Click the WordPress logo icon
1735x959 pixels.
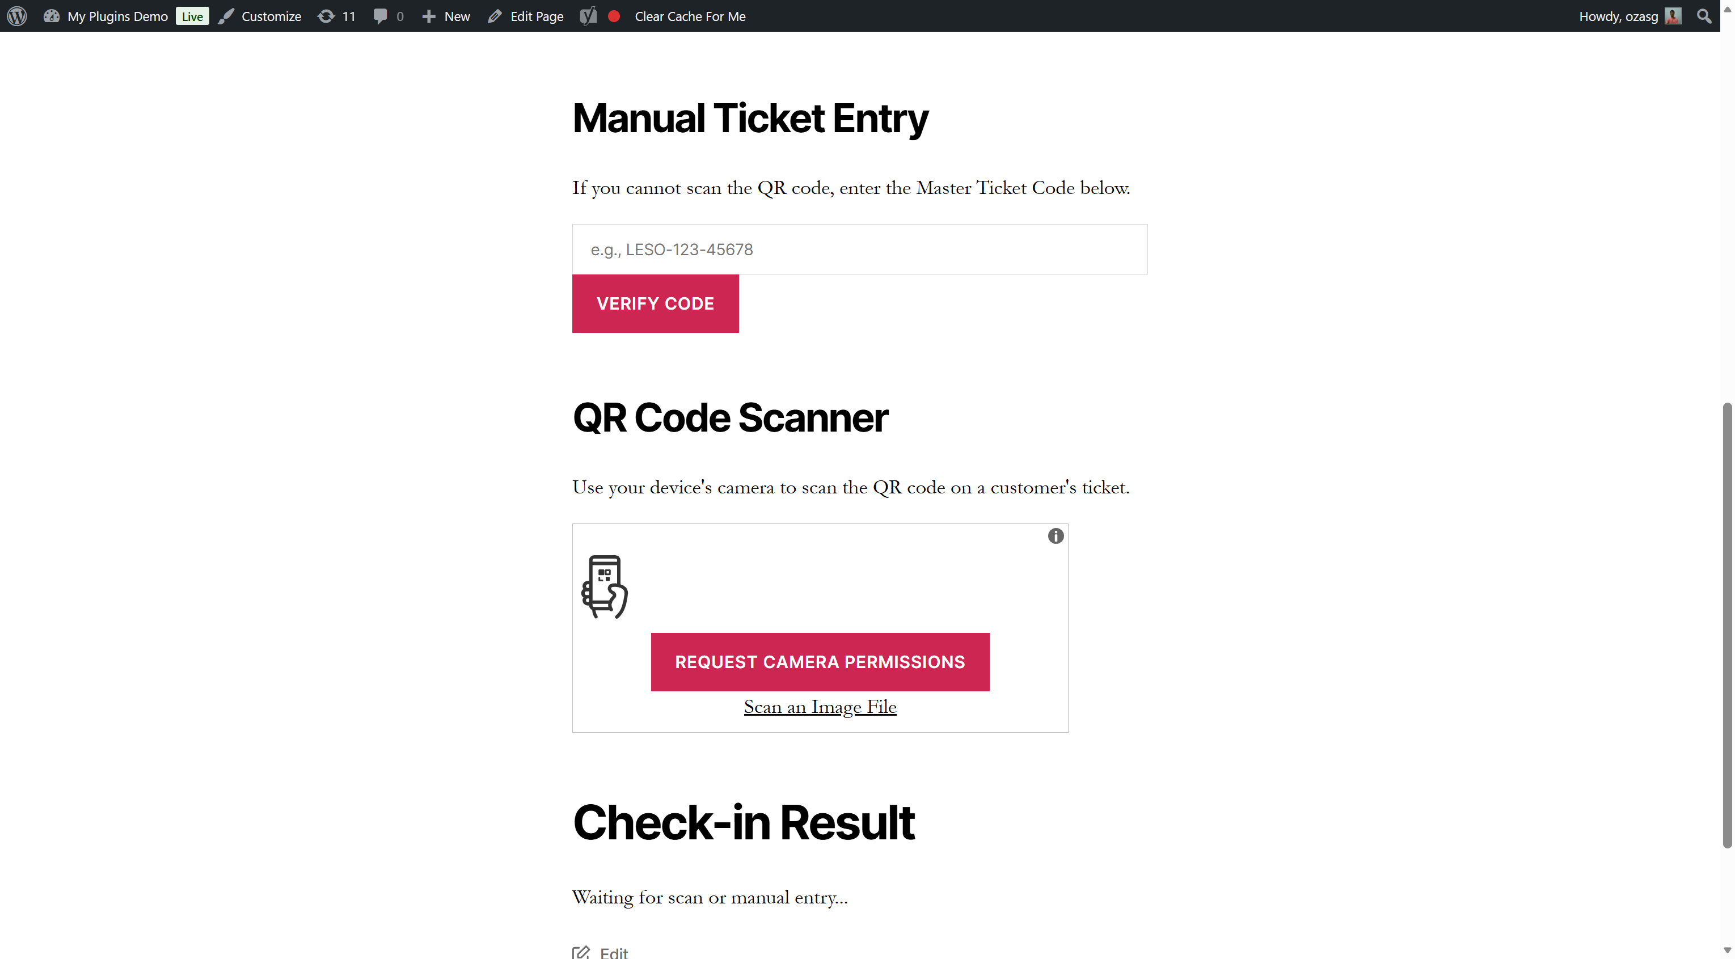point(17,15)
